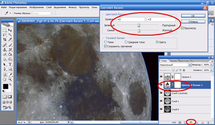Choose the Тени tonal radio button
The height and width of the screenshot is (125, 215).
pos(105,42)
